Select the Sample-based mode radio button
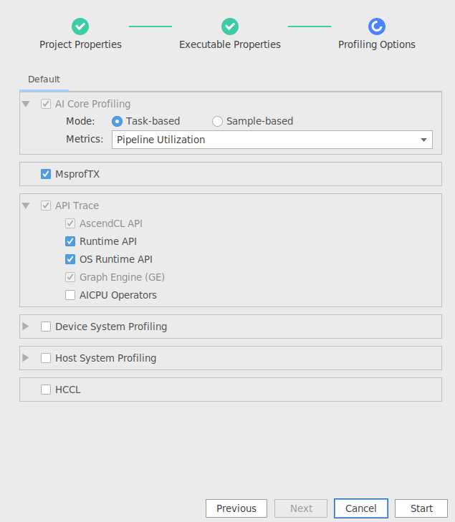This screenshot has width=455, height=522. (217, 121)
